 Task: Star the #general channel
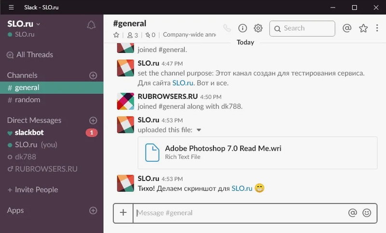tap(116, 35)
